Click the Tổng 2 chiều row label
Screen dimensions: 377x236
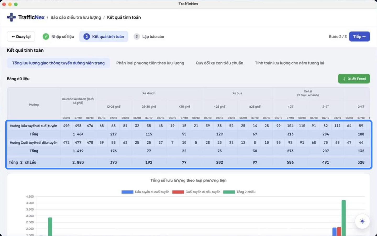23,162
